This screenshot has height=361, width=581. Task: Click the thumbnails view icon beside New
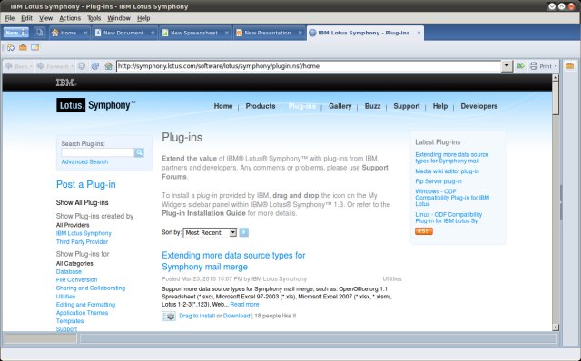(x=39, y=33)
